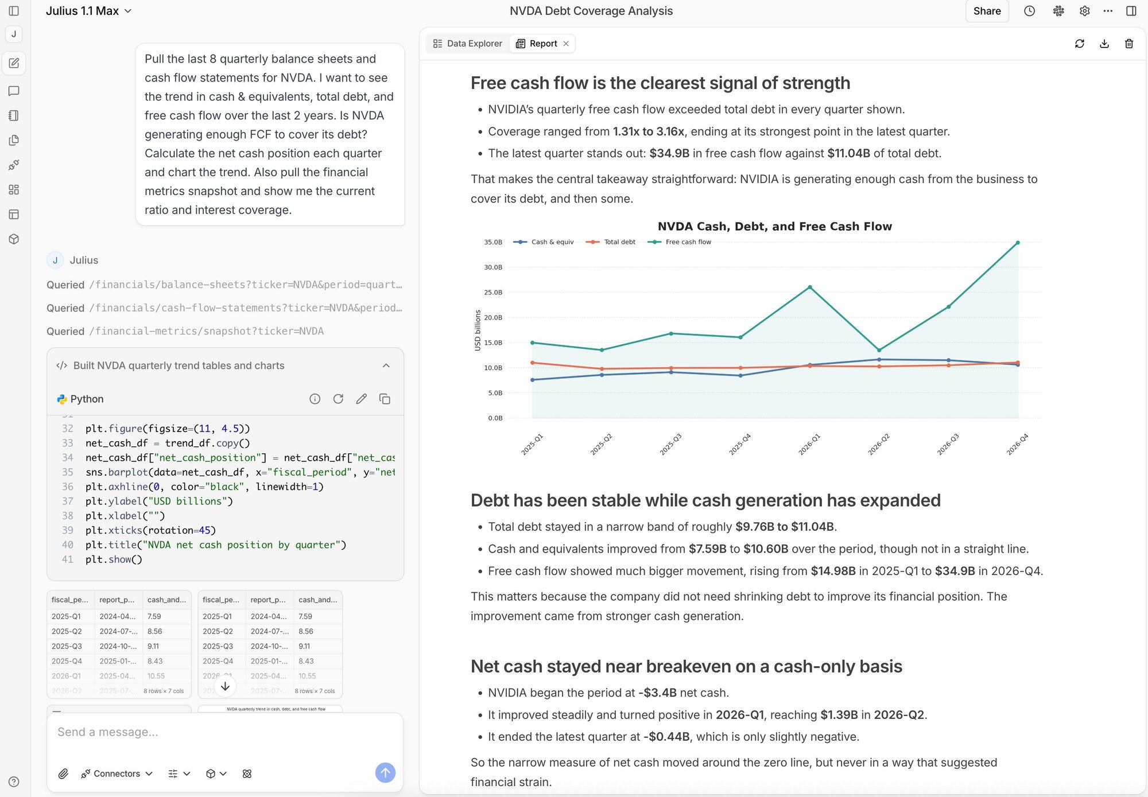This screenshot has height=797, width=1148.
Task: Toggle the right side panel
Action: pos(1131,11)
